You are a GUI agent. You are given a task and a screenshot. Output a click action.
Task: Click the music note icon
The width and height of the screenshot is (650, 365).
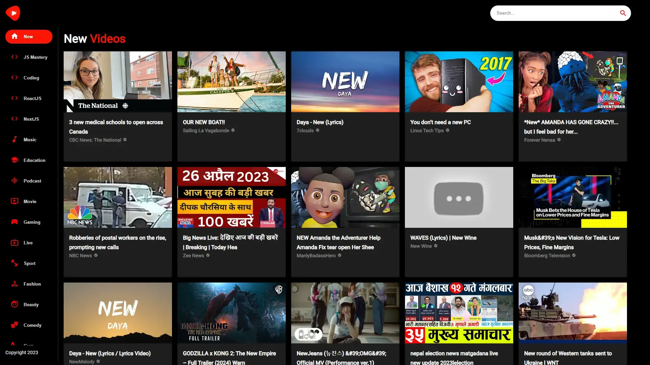click(15, 139)
